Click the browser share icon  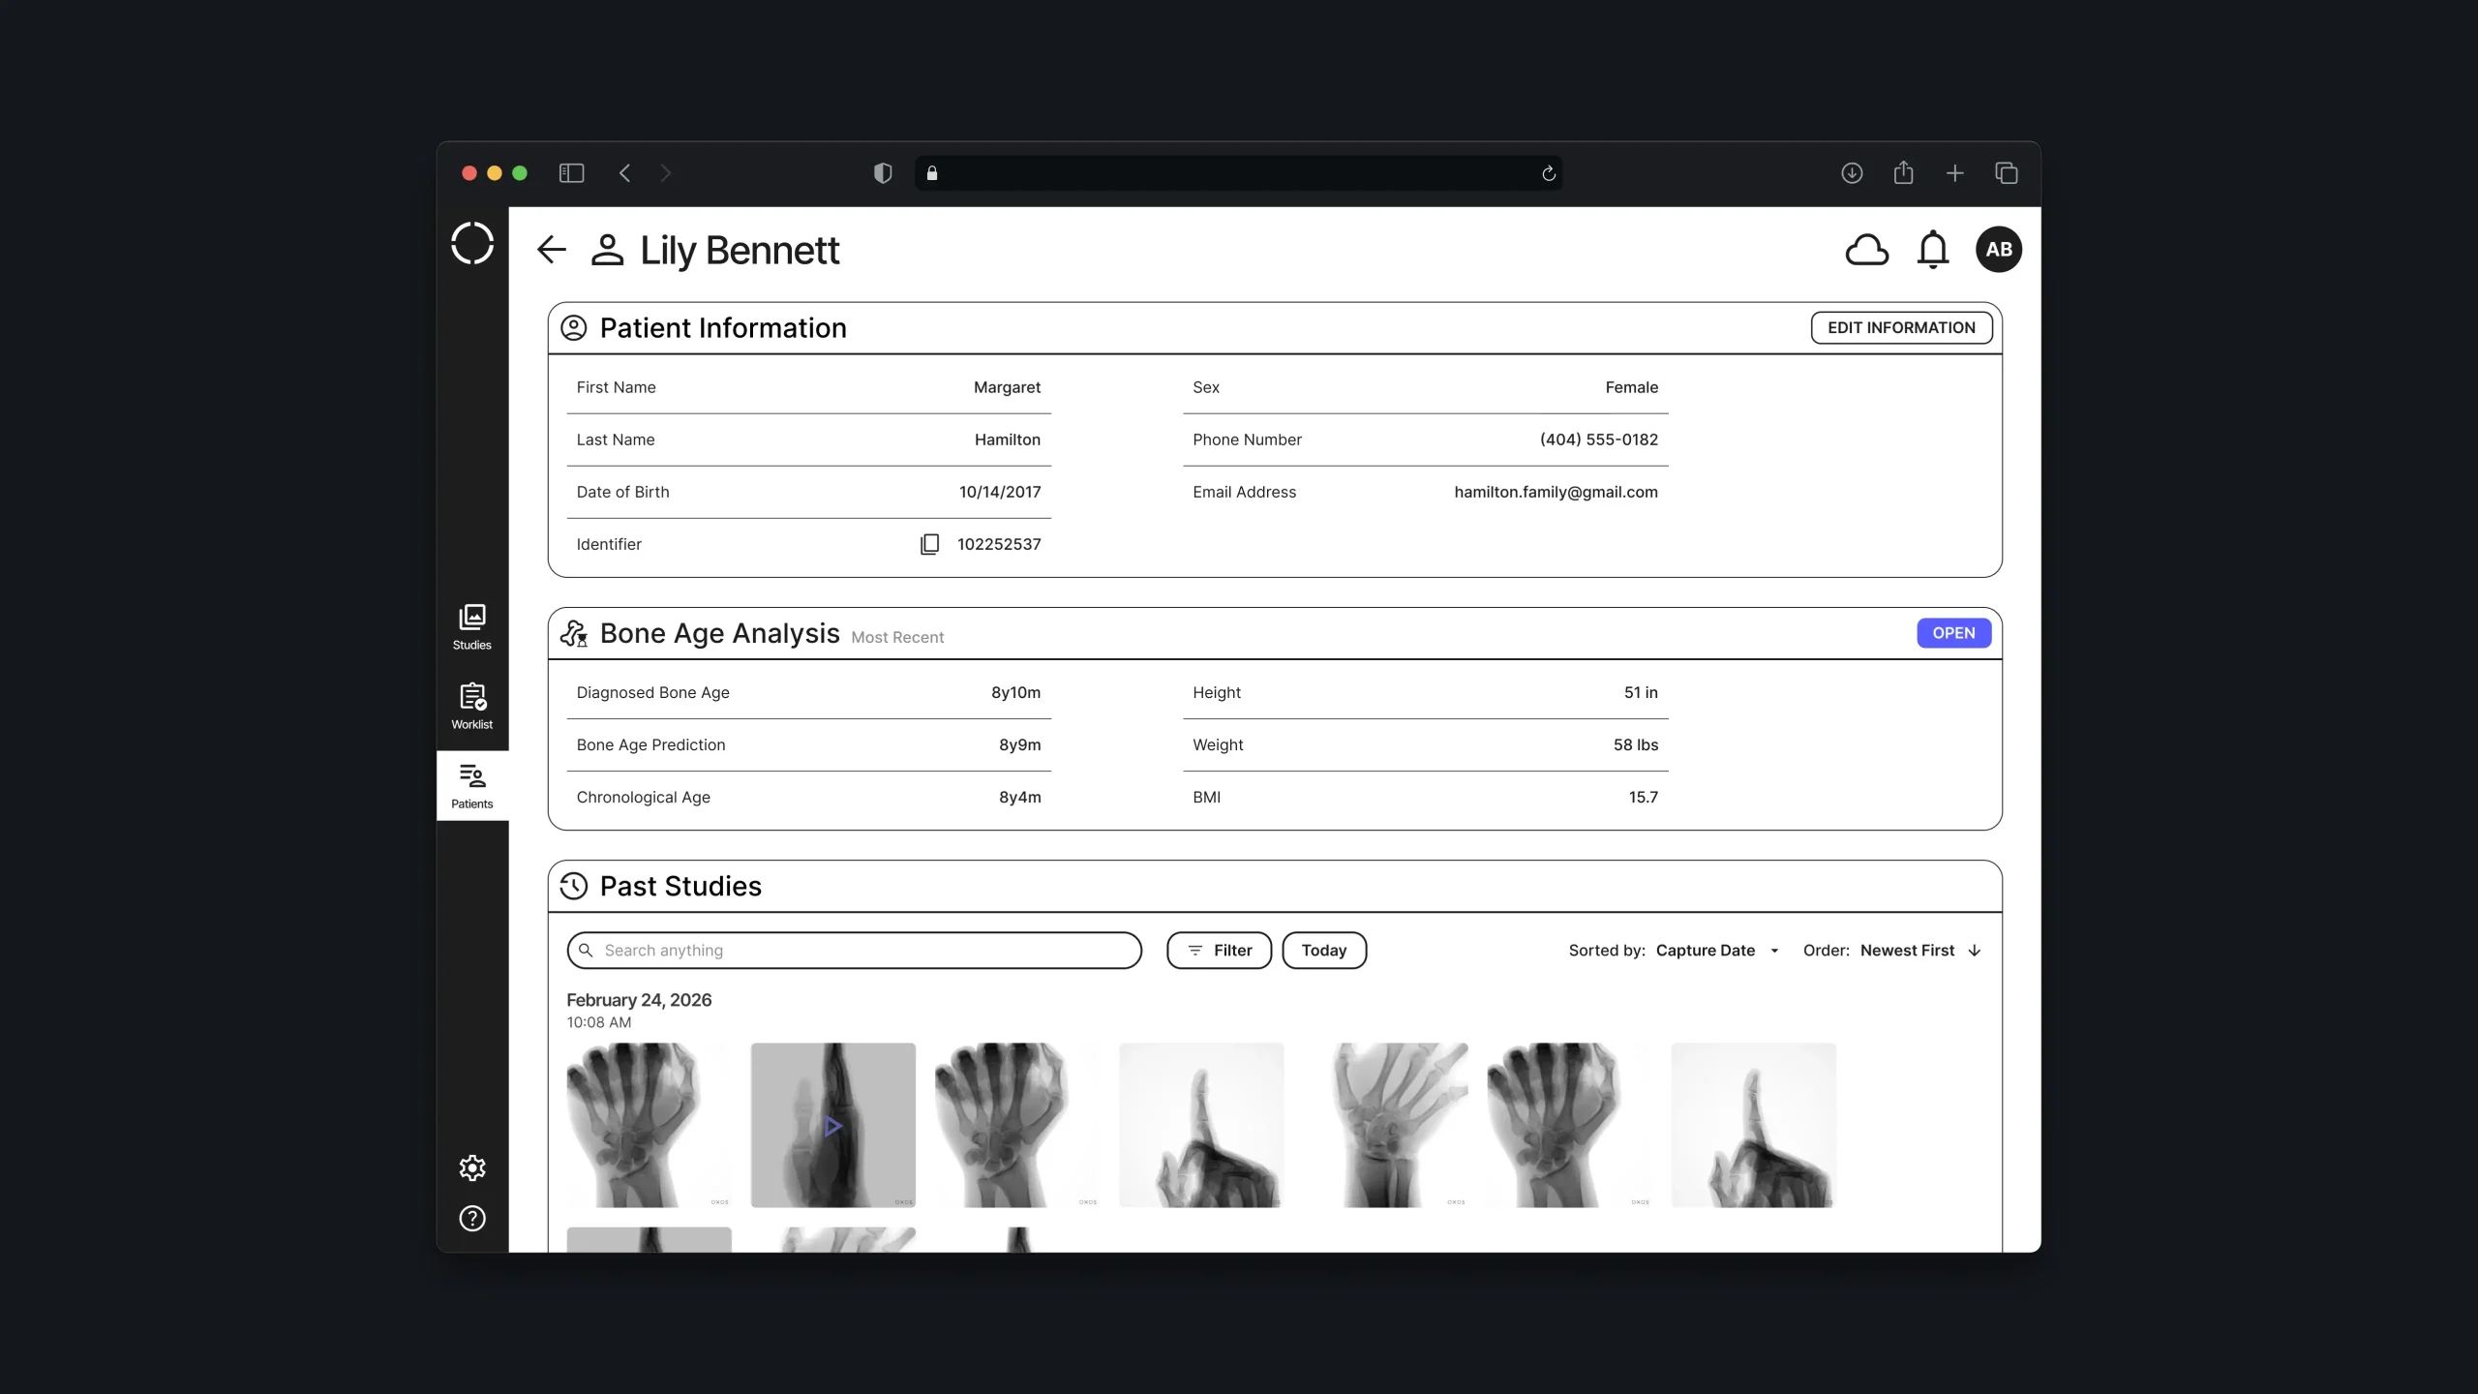point(1903,172)
